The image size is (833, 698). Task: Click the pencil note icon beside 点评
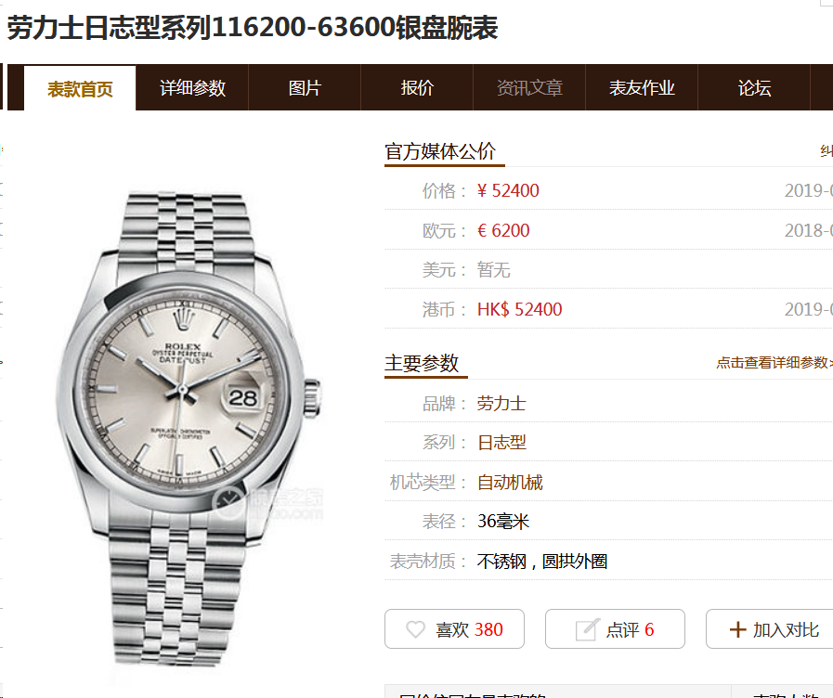coord(587,629)
